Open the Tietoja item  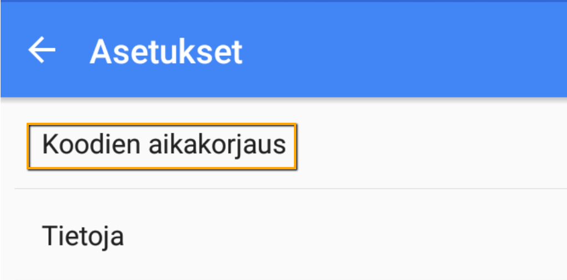[83, 236]
